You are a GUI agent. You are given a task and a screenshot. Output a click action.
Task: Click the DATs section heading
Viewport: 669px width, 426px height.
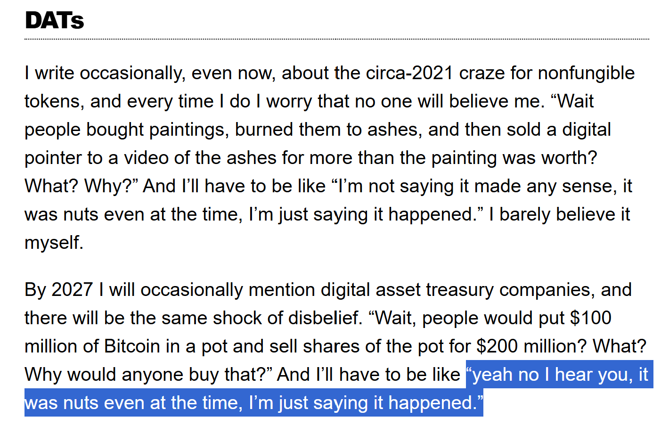tap(54, 21)
